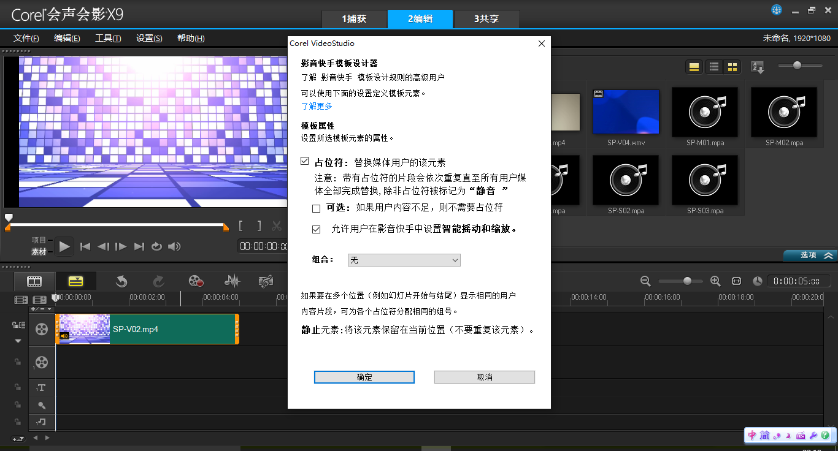Switch the library to thumbnail view

coord(732,67)
